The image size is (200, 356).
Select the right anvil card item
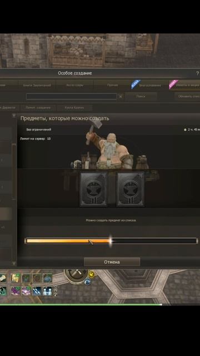pos(130,189)
